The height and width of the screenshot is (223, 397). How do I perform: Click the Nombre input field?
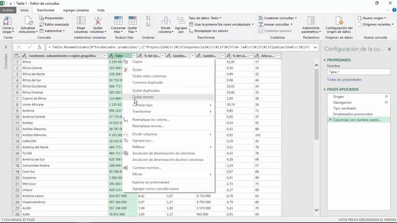point(359,72)
